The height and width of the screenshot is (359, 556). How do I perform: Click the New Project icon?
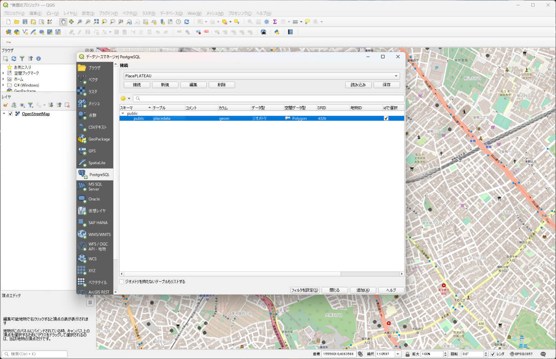tap(8, 22)
